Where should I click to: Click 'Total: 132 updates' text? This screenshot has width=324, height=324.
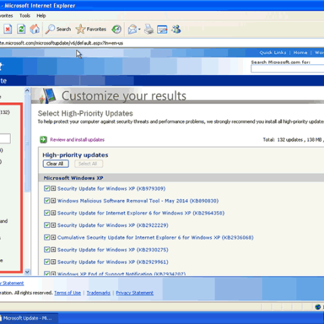coord(283,140)
